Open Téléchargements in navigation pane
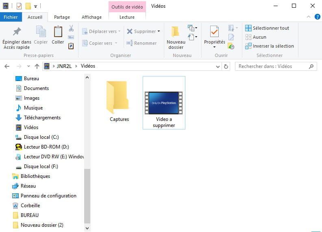Viewport: 322px width, 232px height. click(x=38, y=118)
